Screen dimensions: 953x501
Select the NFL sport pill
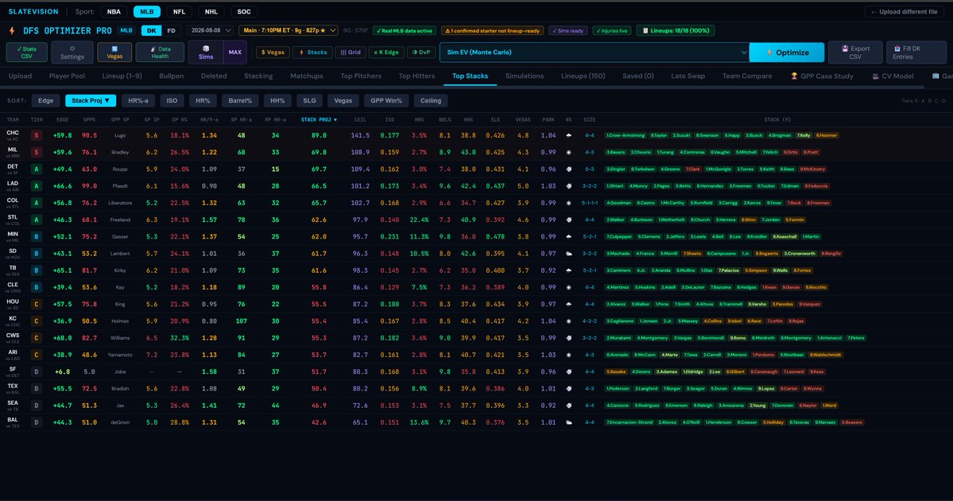[180, 12]
